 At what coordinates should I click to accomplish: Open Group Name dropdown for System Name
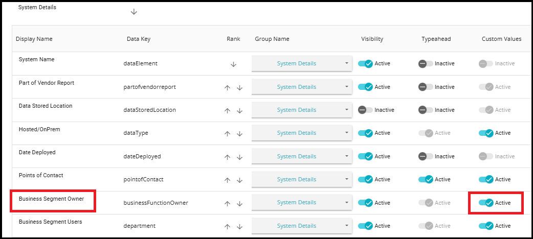pyautogui.click(x=301, y=64)
